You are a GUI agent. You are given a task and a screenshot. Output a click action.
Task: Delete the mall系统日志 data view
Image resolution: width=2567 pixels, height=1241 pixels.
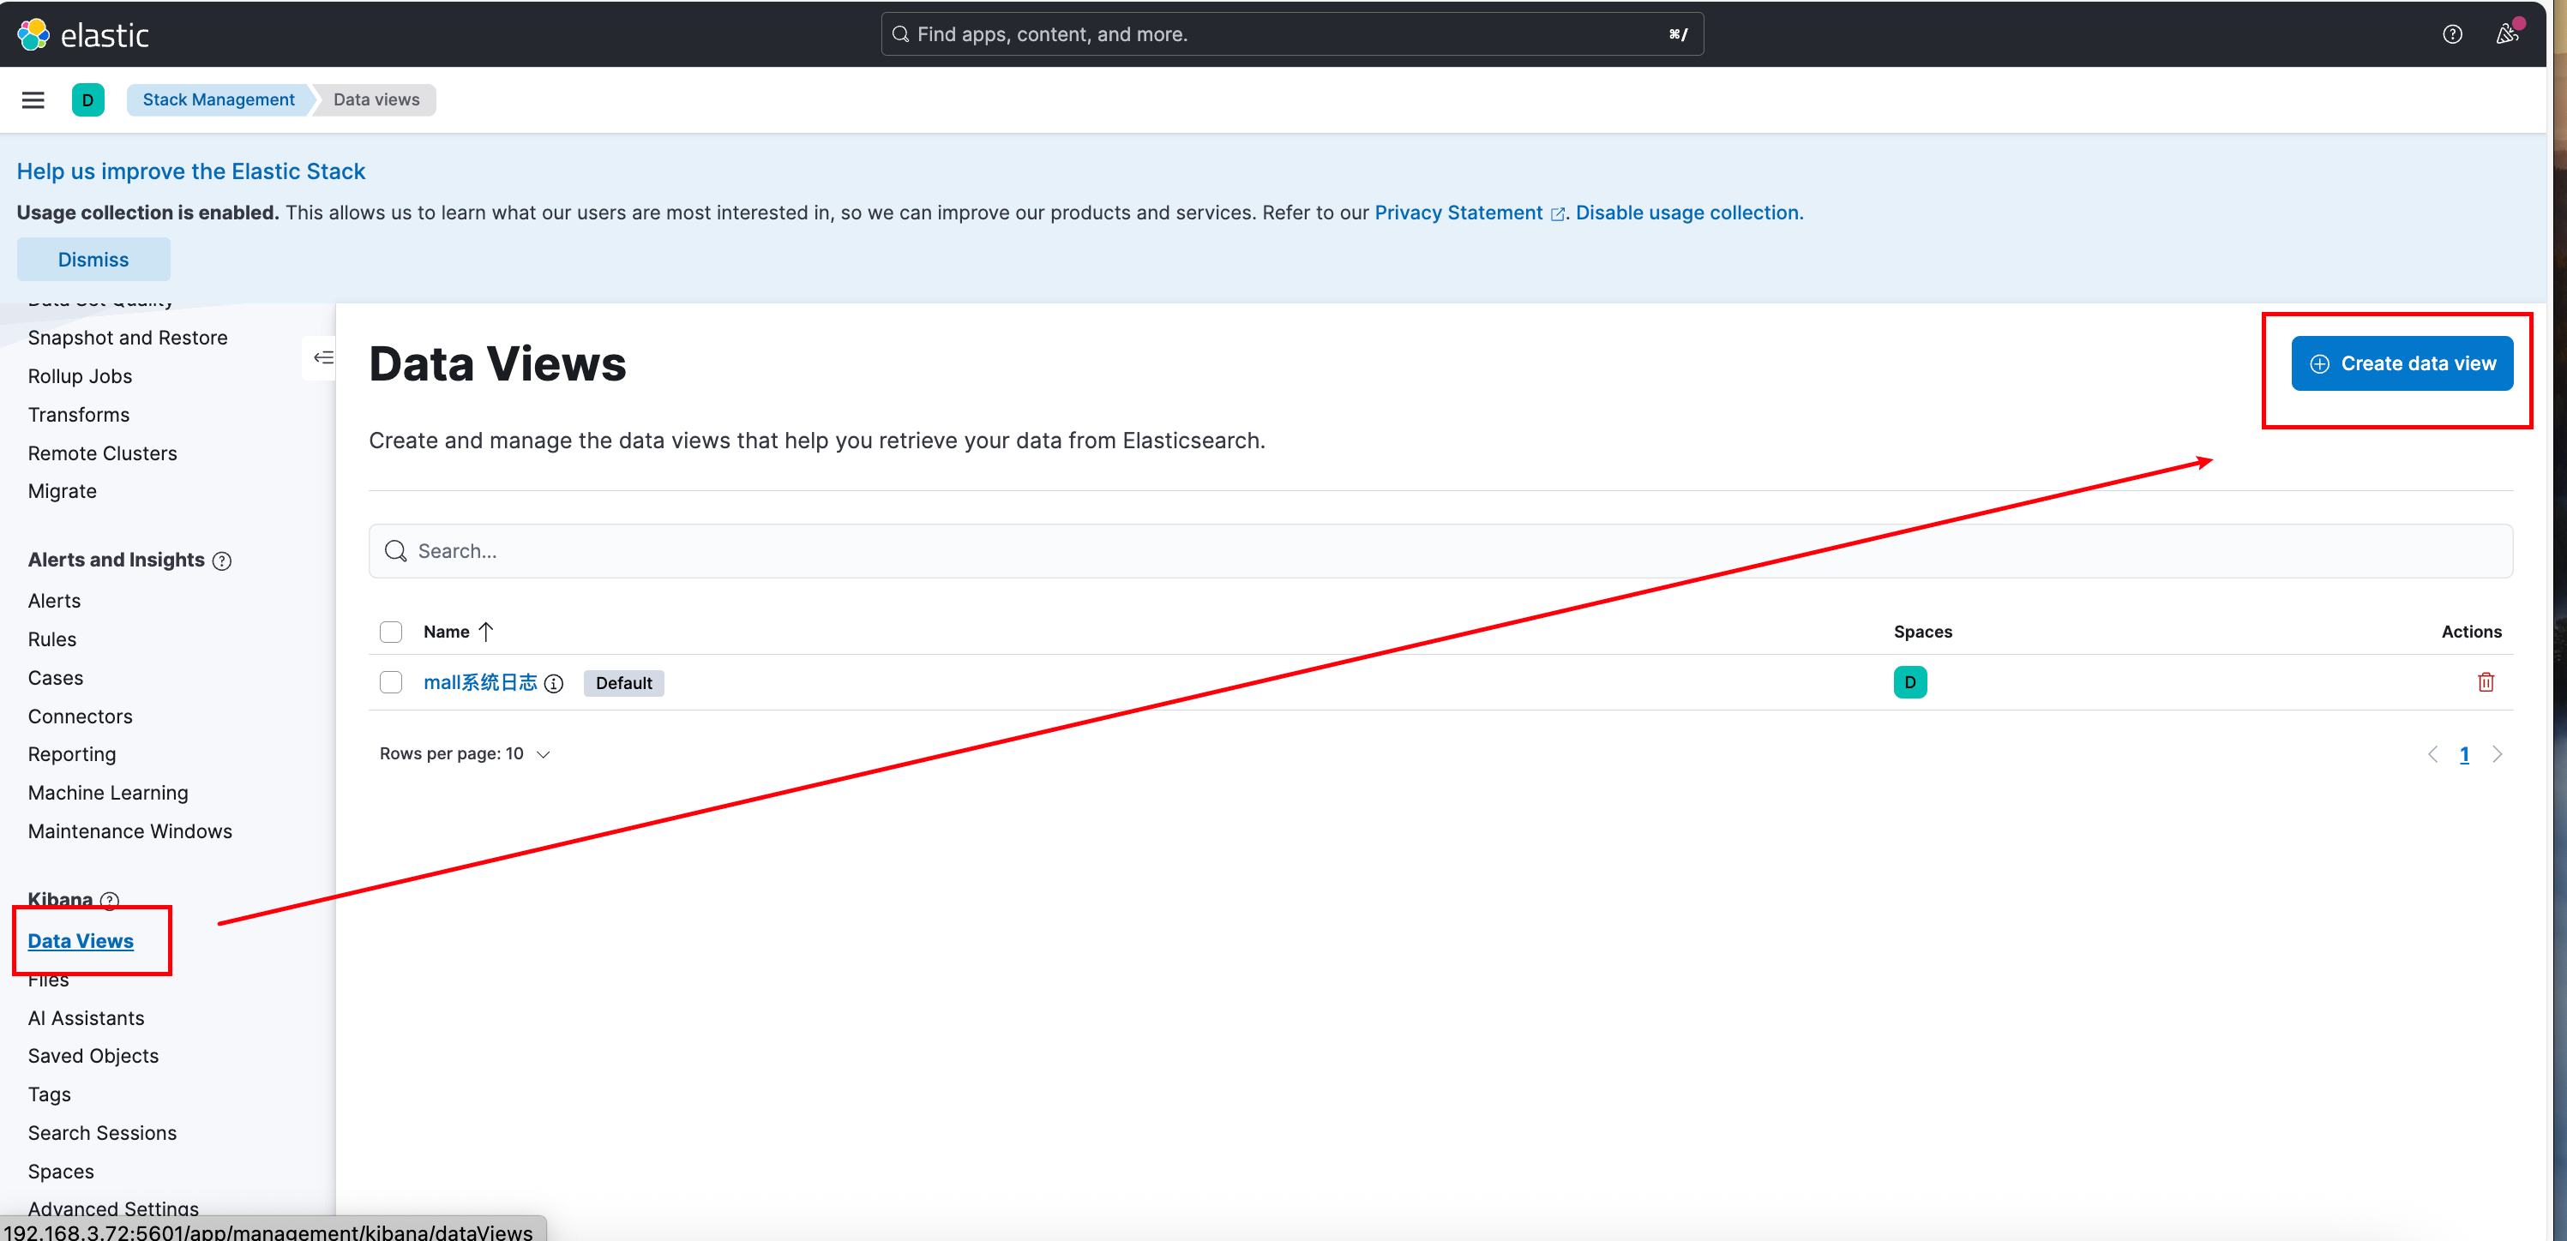pyautogui.click(x=2486, y=682)
